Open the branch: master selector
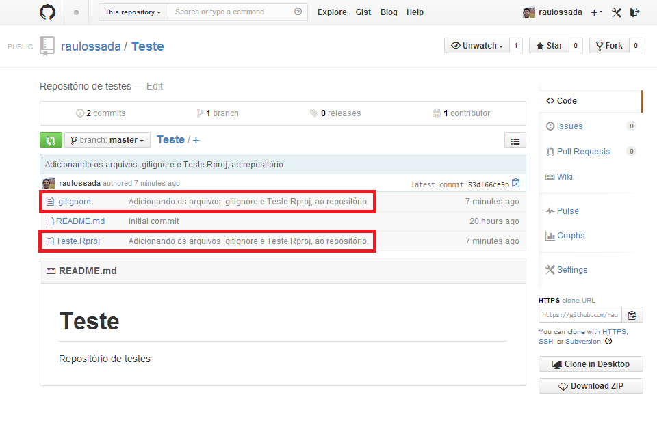Screen dimensions: 657x425 (107, 140)
